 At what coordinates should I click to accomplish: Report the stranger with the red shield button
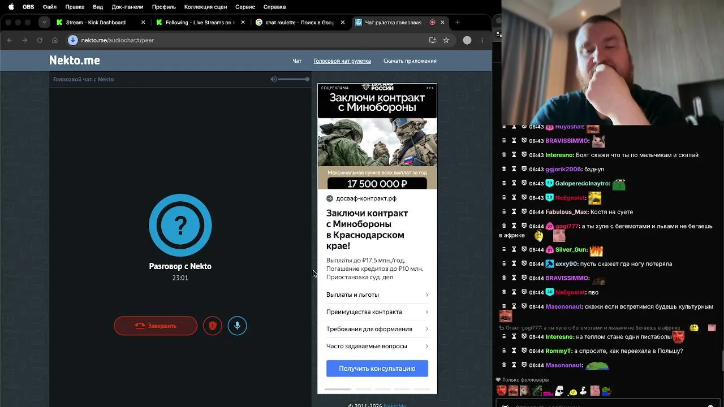pyautogui.click(x=213, y=326)
